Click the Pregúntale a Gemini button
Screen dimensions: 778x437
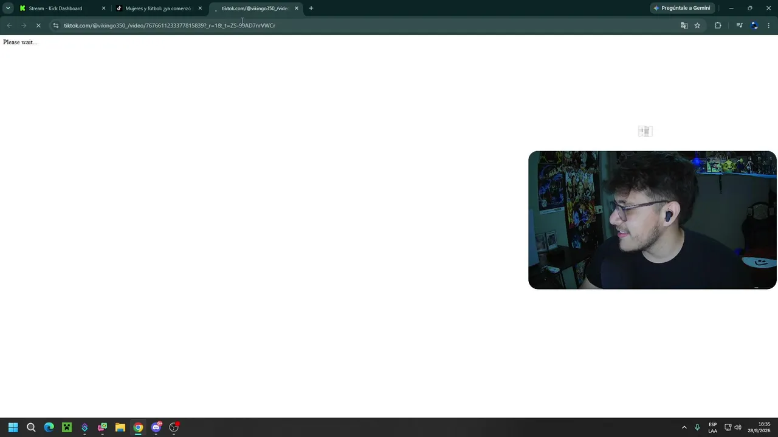pyautogui.click(x=681, y=8)
